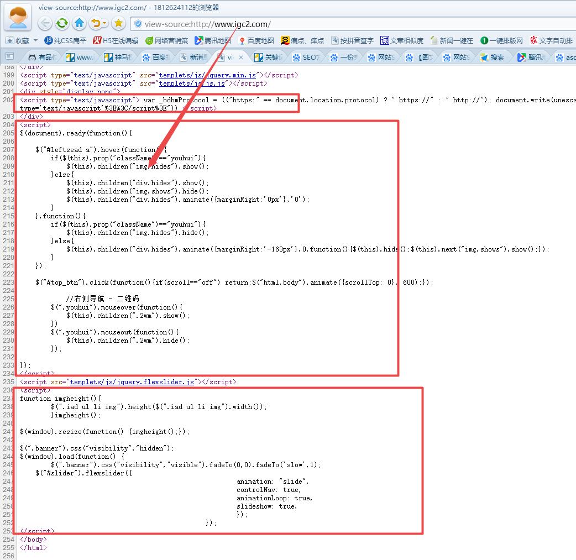This screenshot has width=576, height=560.
Task: Click the security shield icon in address bar
Action: 138,24
